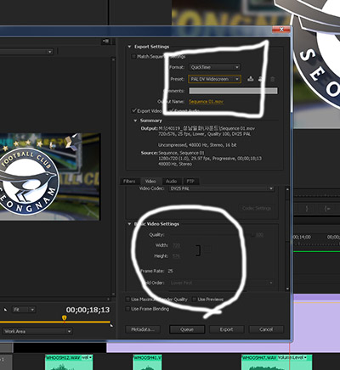Click the Quality slider track
The image size is (340, 370).
211,234
